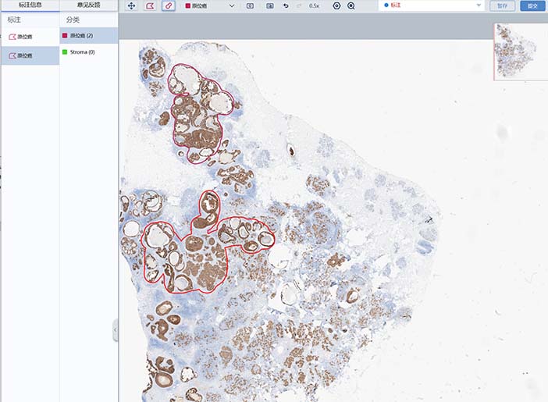The height and width of the screenshot is (402, 548).
Task: Click the slide overview thumbnail
Action: tap(521, 52)
